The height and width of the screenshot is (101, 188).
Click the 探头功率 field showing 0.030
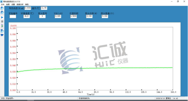(x=89, y=16)
